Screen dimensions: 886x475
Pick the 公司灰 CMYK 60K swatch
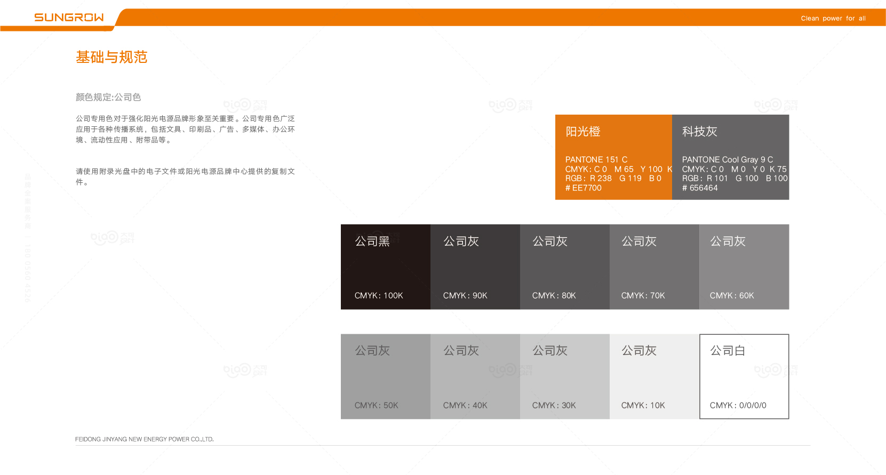point(744,267)
